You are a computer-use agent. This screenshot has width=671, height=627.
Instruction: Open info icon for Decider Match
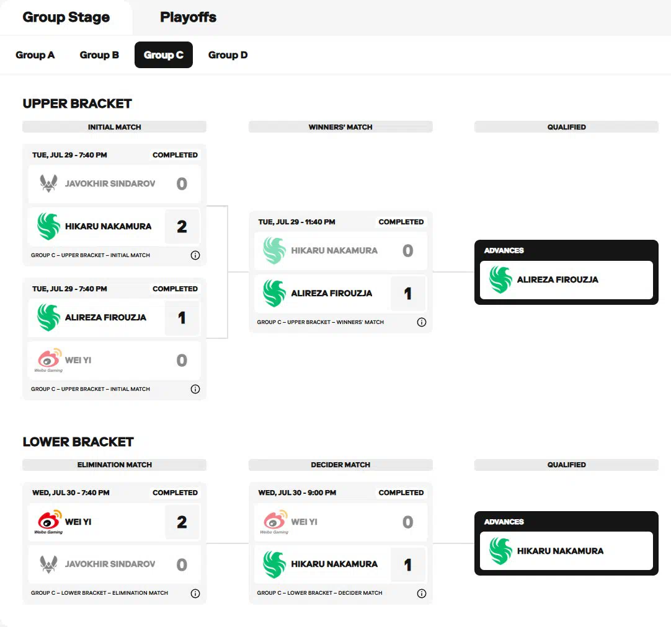coord(422,594)
